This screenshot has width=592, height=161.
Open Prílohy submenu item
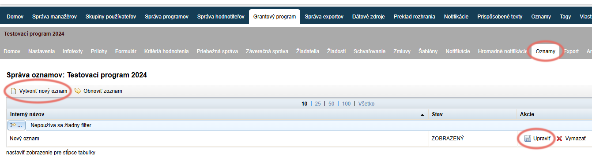coord(99,51)
